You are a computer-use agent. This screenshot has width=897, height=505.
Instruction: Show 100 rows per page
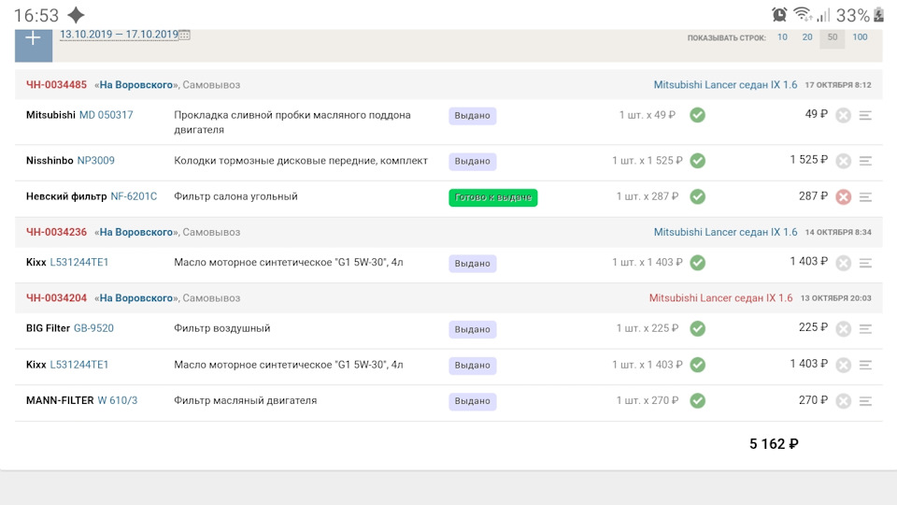pyautogui.click(x=860, y=37)
